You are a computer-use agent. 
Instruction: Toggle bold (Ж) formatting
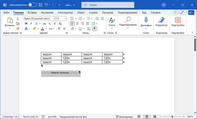tap(26, 23)
